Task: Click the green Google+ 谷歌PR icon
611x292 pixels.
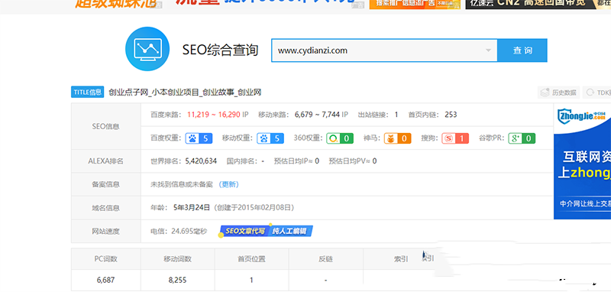Action: pyautogui.click(x=515, y=138)
